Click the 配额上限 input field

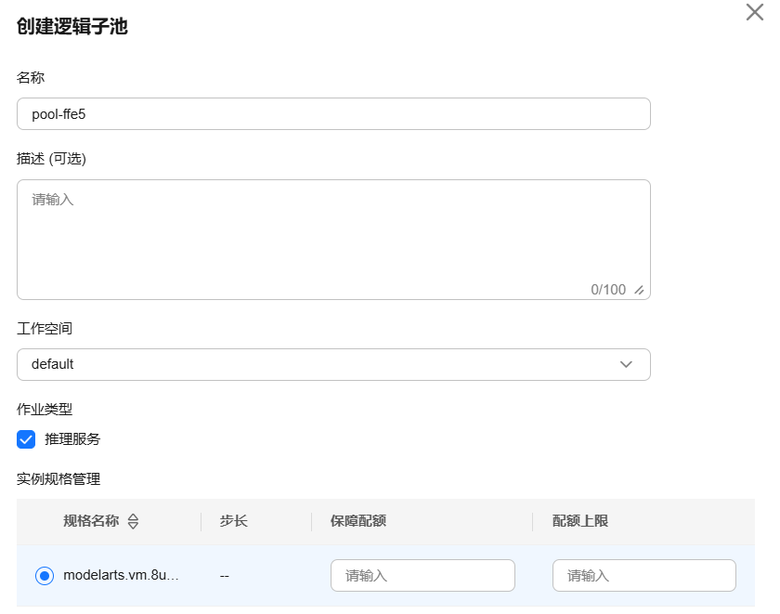(644, 576)
